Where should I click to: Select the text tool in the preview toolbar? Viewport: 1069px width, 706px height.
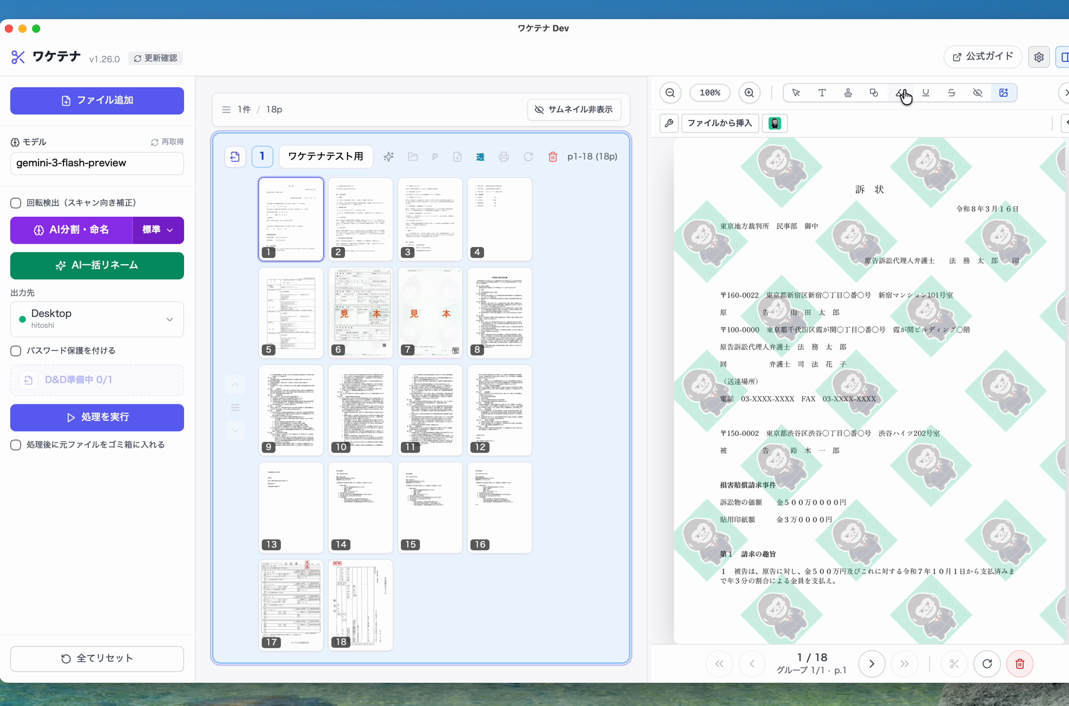tap(822, 93)
